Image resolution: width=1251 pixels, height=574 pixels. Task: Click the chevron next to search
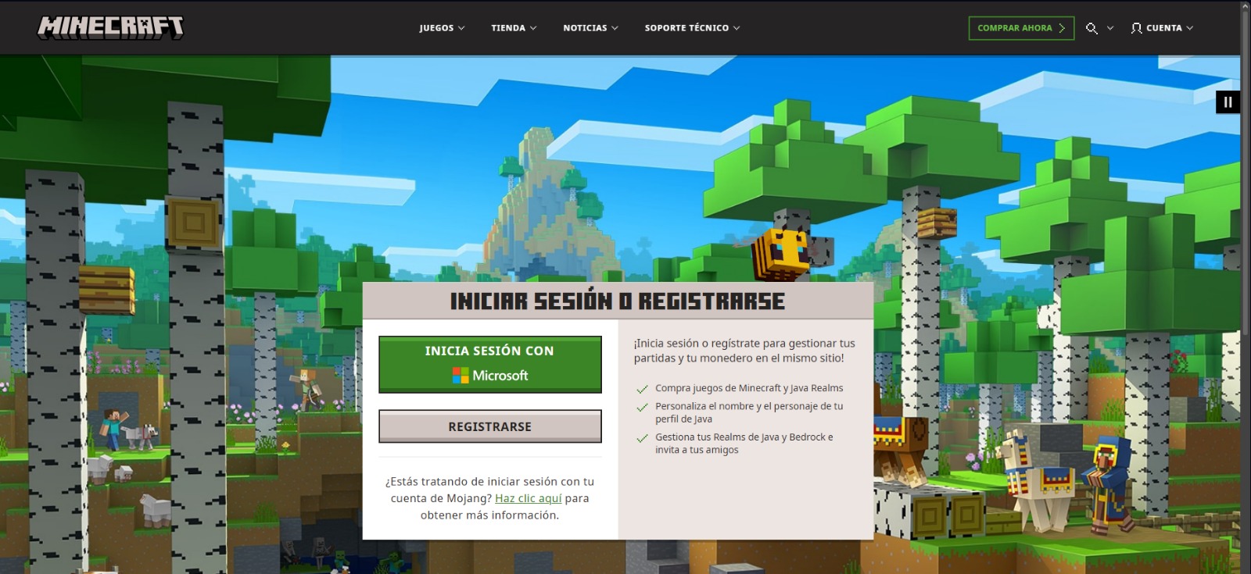click(x=1110, y=28)
